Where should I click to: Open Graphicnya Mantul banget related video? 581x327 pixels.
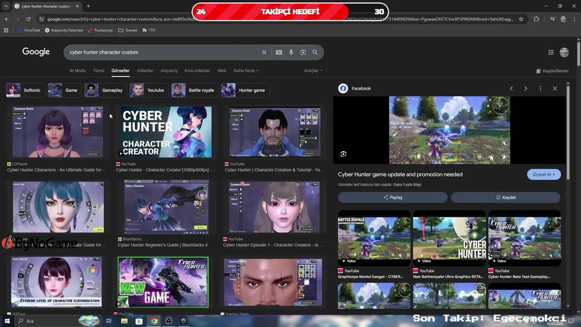pos(374,238)
